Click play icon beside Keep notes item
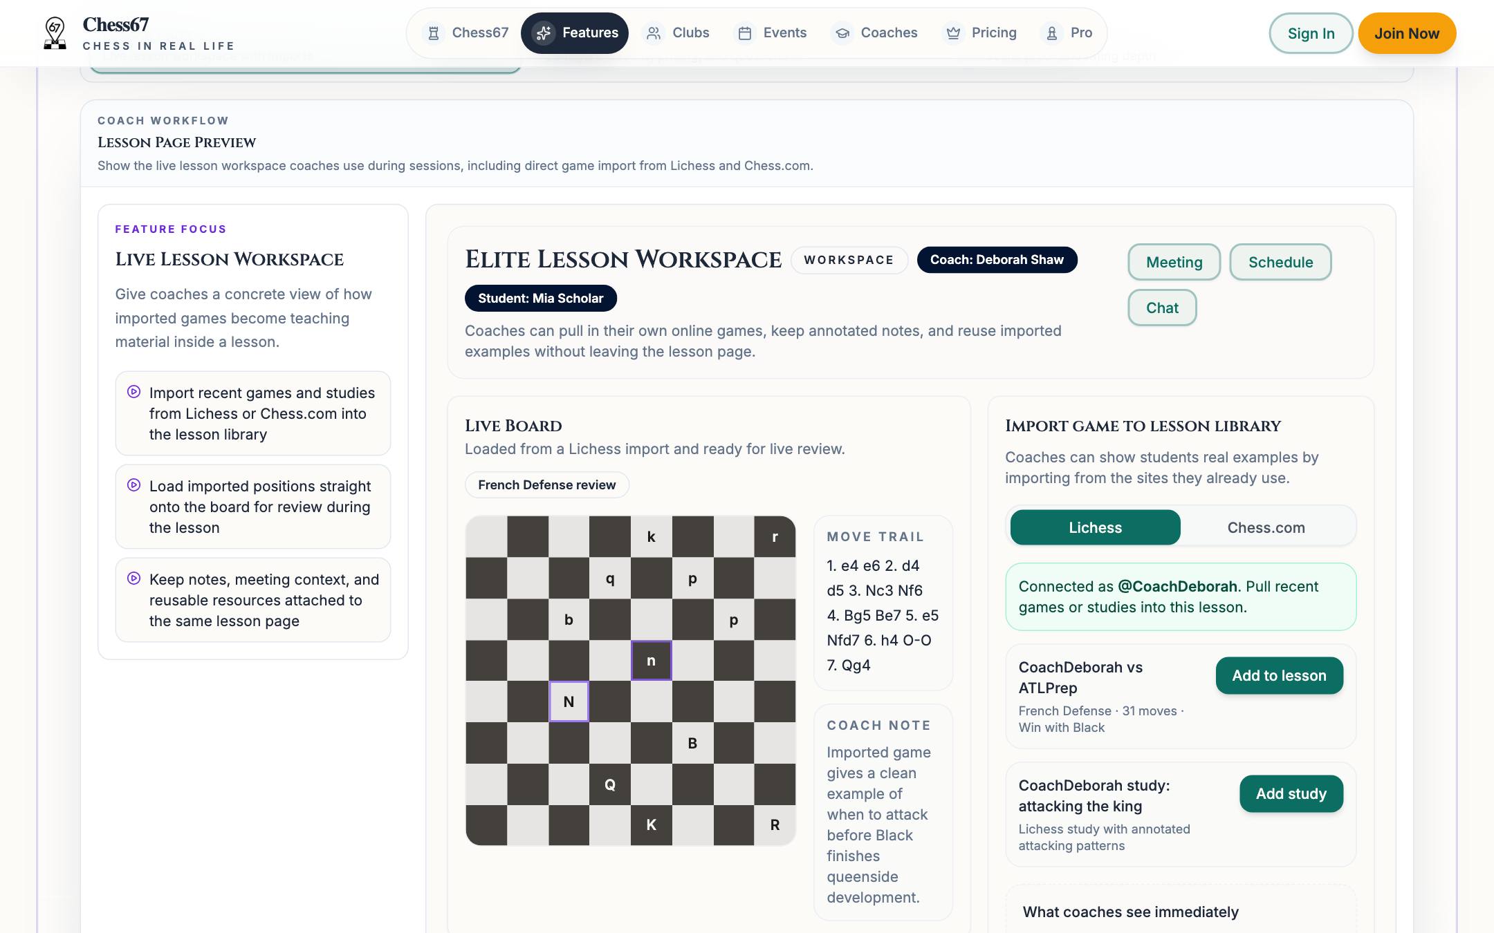The width and height of the screenshot is (1494, 933). (x=134, y=578)
